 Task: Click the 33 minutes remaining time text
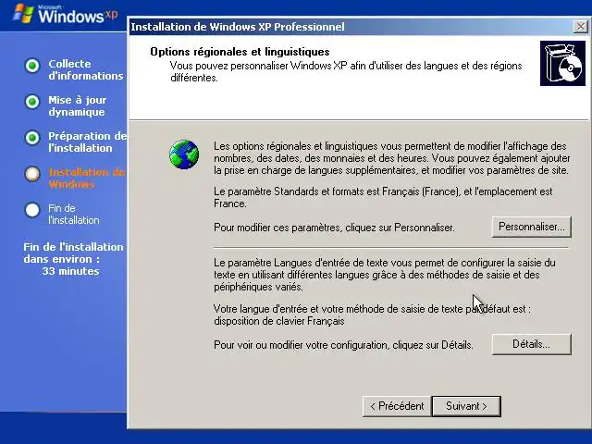click(x=70, y=271)
